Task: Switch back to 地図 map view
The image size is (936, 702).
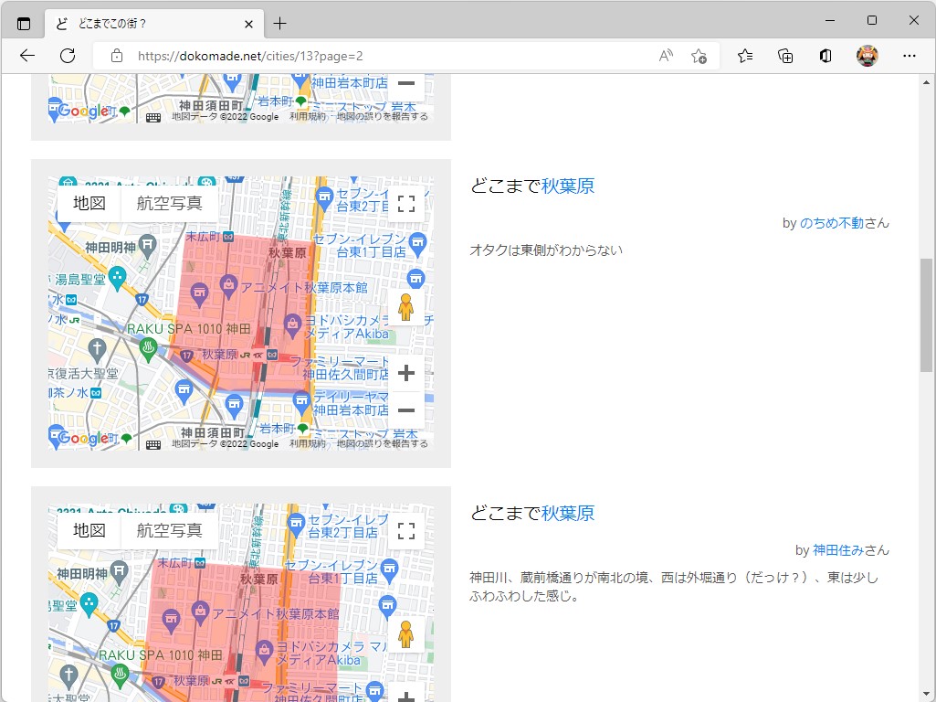Action: 89,203
